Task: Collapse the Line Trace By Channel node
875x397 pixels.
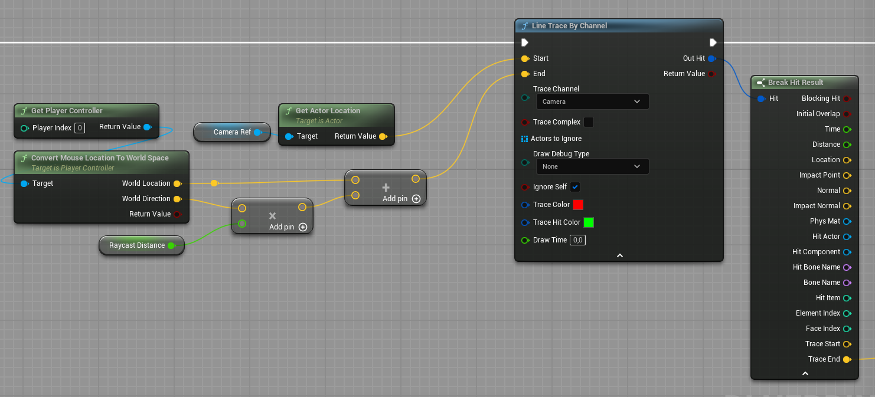Action: pyautogui.click(x=619, y=255)
